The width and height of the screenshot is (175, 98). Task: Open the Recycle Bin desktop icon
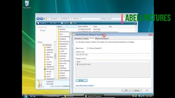[x=27, y=5]
